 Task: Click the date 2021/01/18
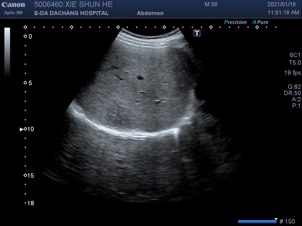tap(281, 4)
